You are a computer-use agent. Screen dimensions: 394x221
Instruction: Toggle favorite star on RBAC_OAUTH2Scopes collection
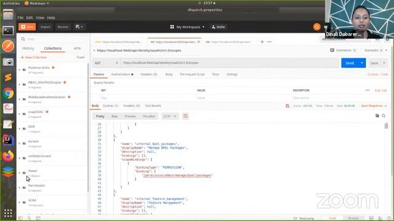65,82
